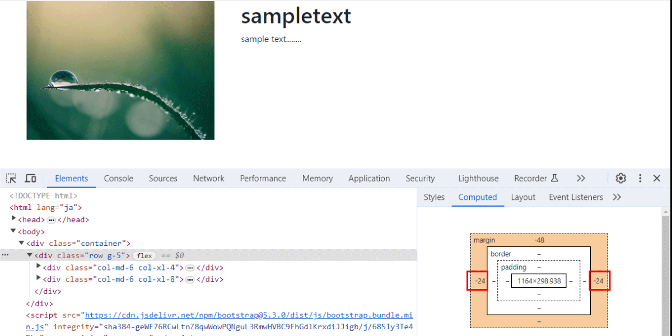Click the sampletext heading
Viewport: 672px width, 336px height.
[296, 16]
